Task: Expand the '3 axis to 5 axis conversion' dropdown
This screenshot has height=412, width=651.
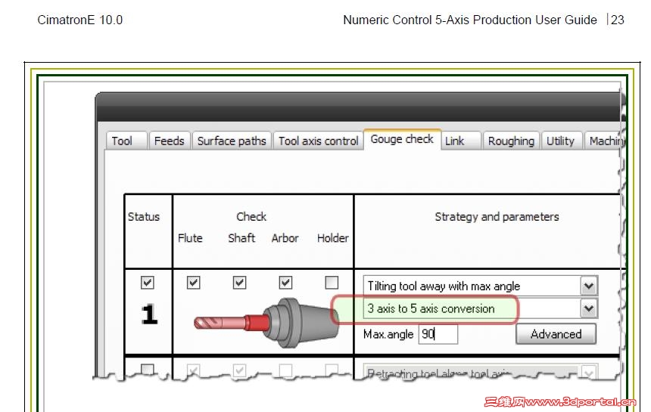Action: pos(588,308)
